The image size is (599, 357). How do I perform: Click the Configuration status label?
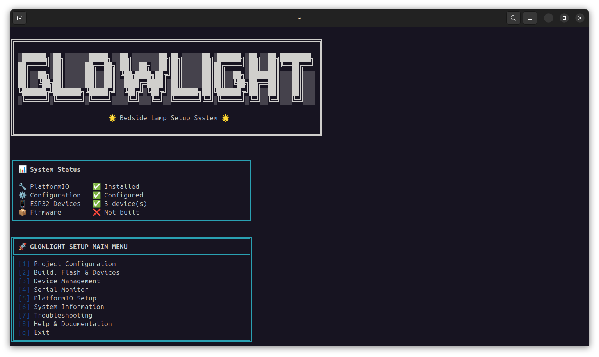55,195
